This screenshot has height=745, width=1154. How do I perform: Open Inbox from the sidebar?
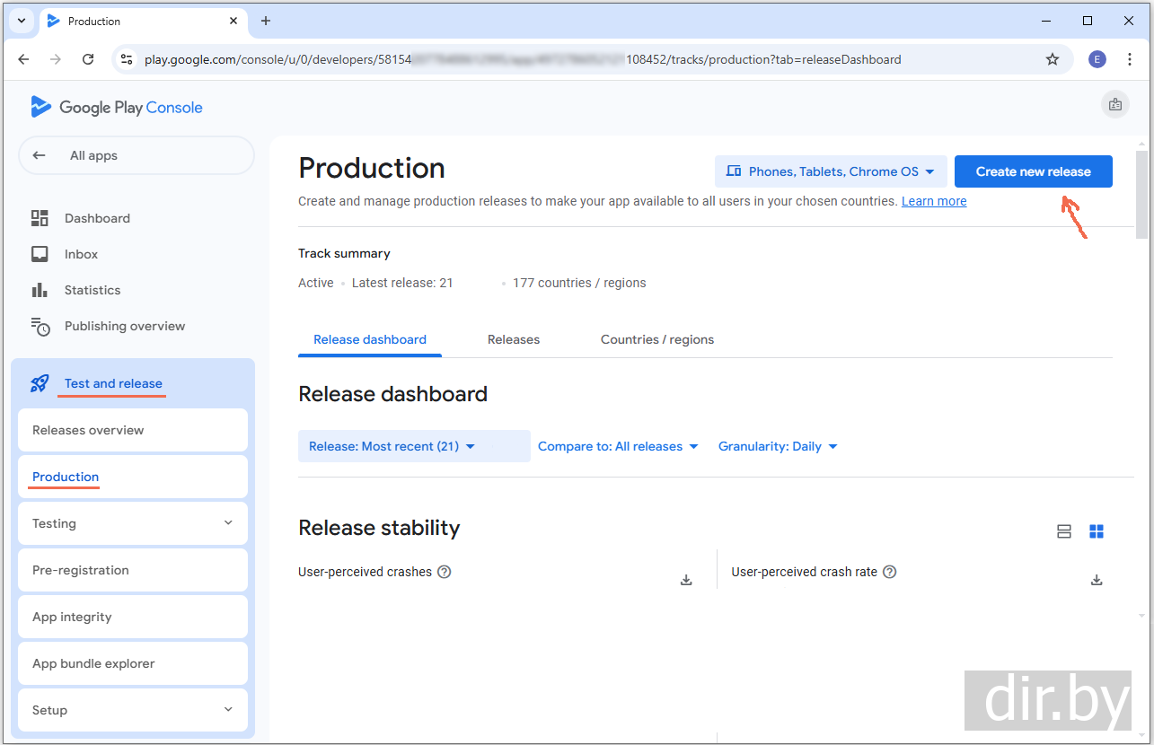81,254
